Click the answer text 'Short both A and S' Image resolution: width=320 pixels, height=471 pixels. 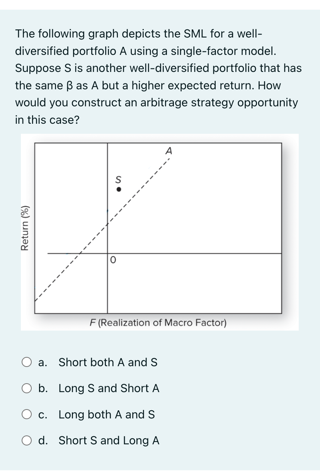[108, 362]
